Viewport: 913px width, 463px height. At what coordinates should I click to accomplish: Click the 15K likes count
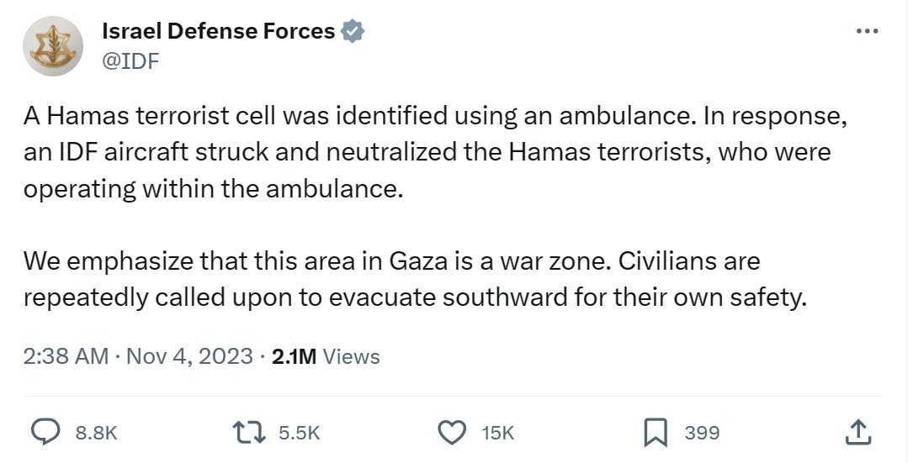498,433
